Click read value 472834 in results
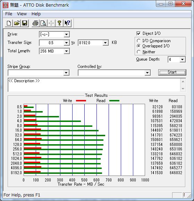 pyautogui.click(x=176, y=121)
